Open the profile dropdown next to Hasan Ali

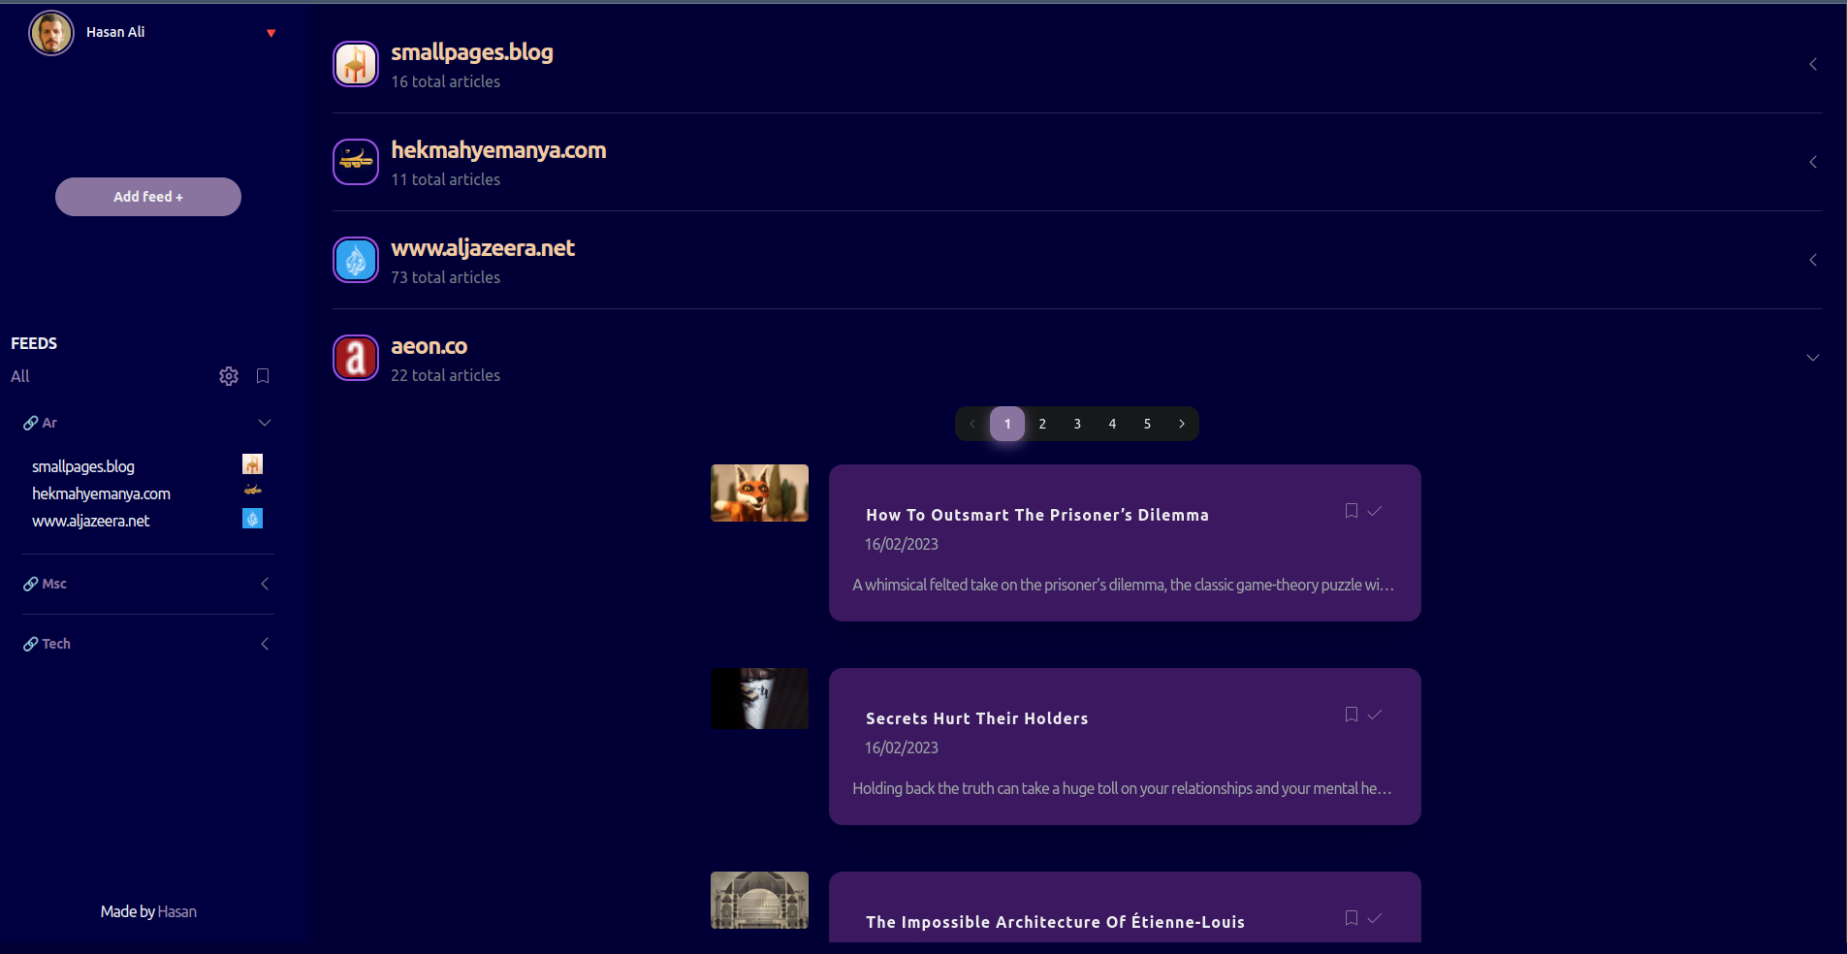(x=271, y=32)
